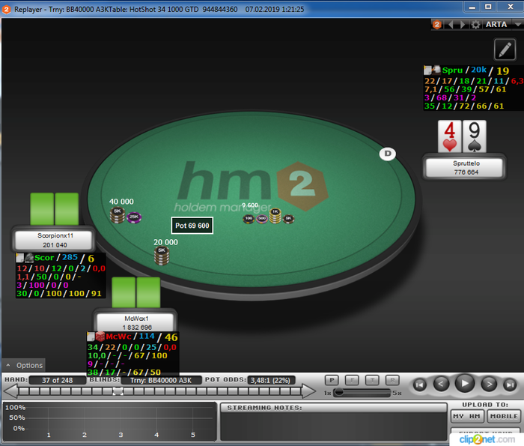Click McWc HUD hands count 114
Image resolution: width=524 pixels, height=446 pixels.
[x=147, y=336]
